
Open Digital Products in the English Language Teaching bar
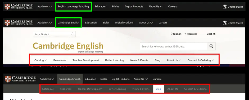point(134,7)
